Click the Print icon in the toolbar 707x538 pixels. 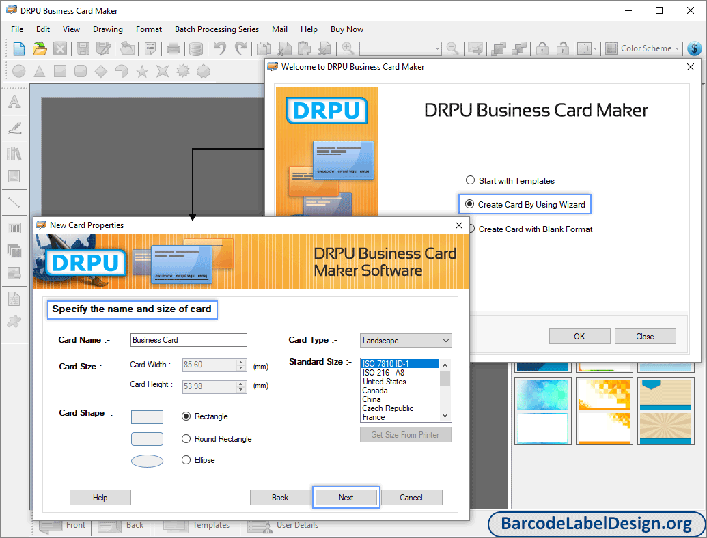[173, 48]
